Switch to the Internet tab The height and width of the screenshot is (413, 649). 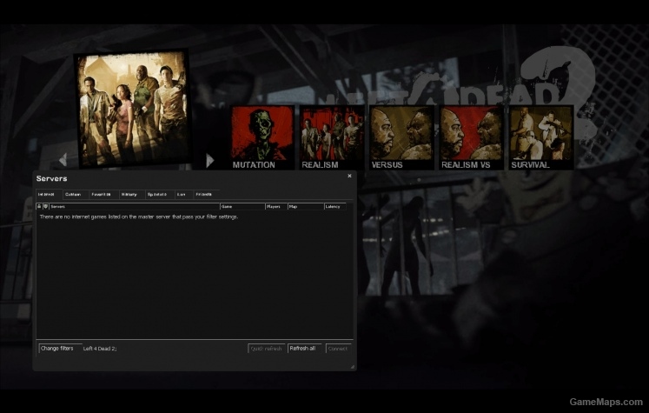click(46, 194)
